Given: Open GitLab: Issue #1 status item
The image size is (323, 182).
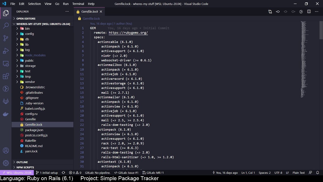Looking at the screenshot, I should click(x=126, y=173).
